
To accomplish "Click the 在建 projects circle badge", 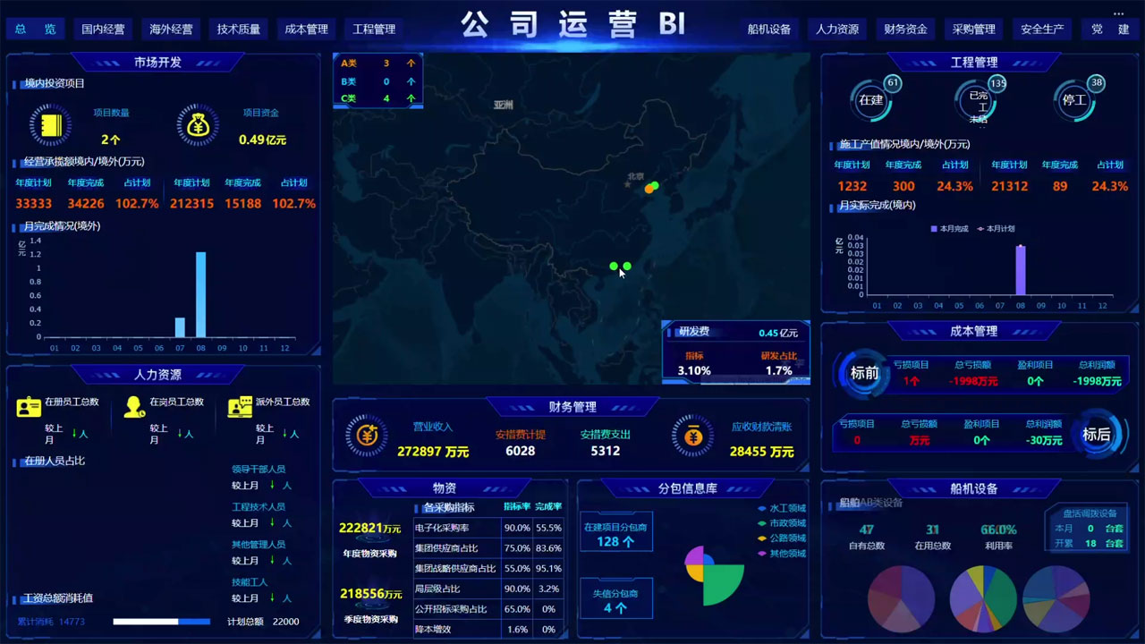I will (x=871, y=100).
